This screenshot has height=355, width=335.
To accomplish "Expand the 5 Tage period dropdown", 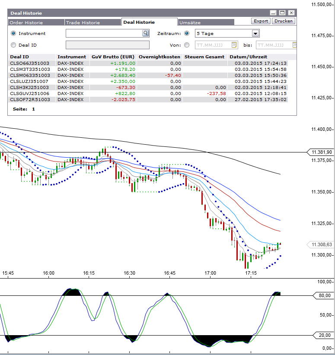I will (x=255, y=33).
